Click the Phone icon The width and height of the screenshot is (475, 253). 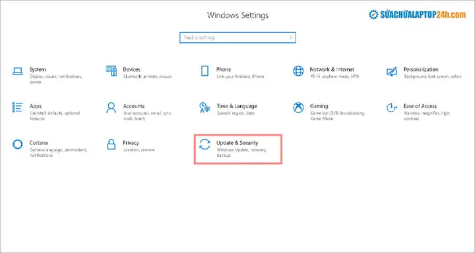(205, 70)
